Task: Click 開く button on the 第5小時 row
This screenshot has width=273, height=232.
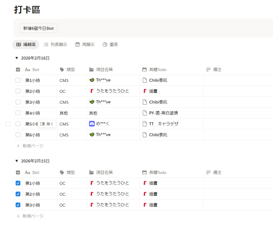Action: [x=47, y=124]
